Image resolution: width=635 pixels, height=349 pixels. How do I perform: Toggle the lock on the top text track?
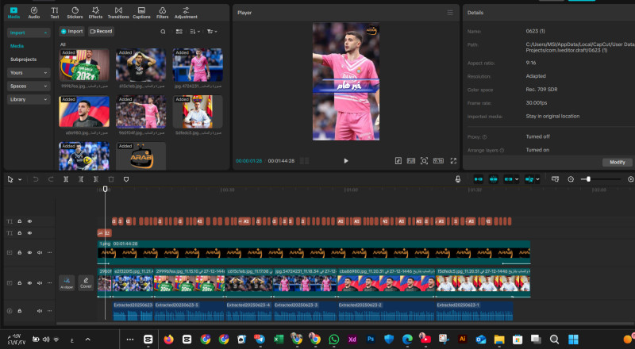tap(20, 221)
